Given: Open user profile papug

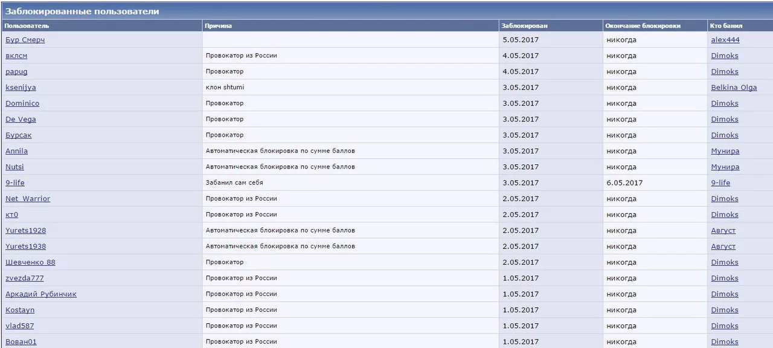Looking at the screenshot, I should coord(16,72).
